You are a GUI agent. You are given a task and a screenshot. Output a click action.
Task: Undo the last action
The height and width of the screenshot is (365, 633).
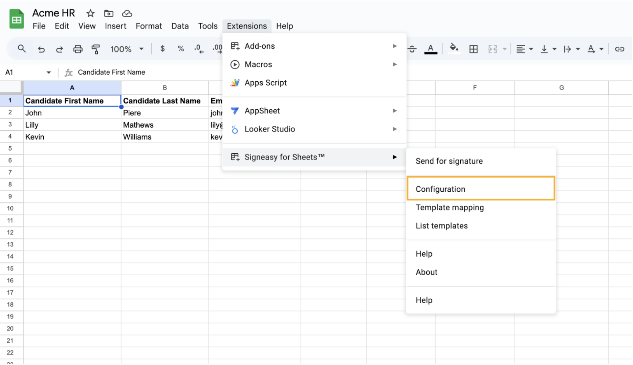tap(41, 49)
